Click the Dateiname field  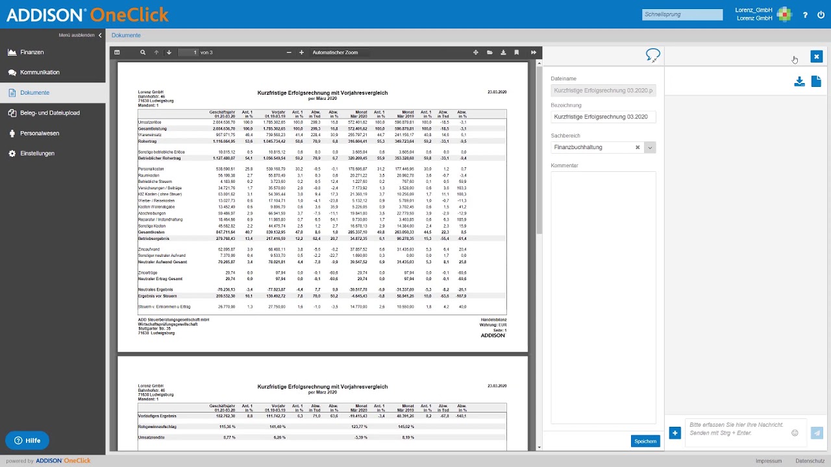tap(603, 91)
